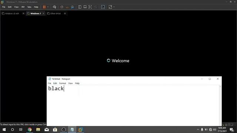Click the Cortana search circle on taskbar
Image resolution: width=237 pixels, height=133 pixels.
click(x=12, y=130)
